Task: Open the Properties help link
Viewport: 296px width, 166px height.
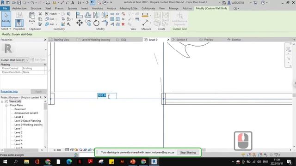Action: (x=9, y=91)
